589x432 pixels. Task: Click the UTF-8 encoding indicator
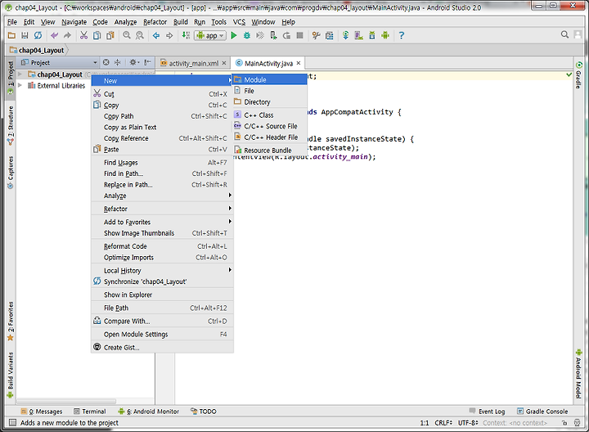(x=468, y=423)
